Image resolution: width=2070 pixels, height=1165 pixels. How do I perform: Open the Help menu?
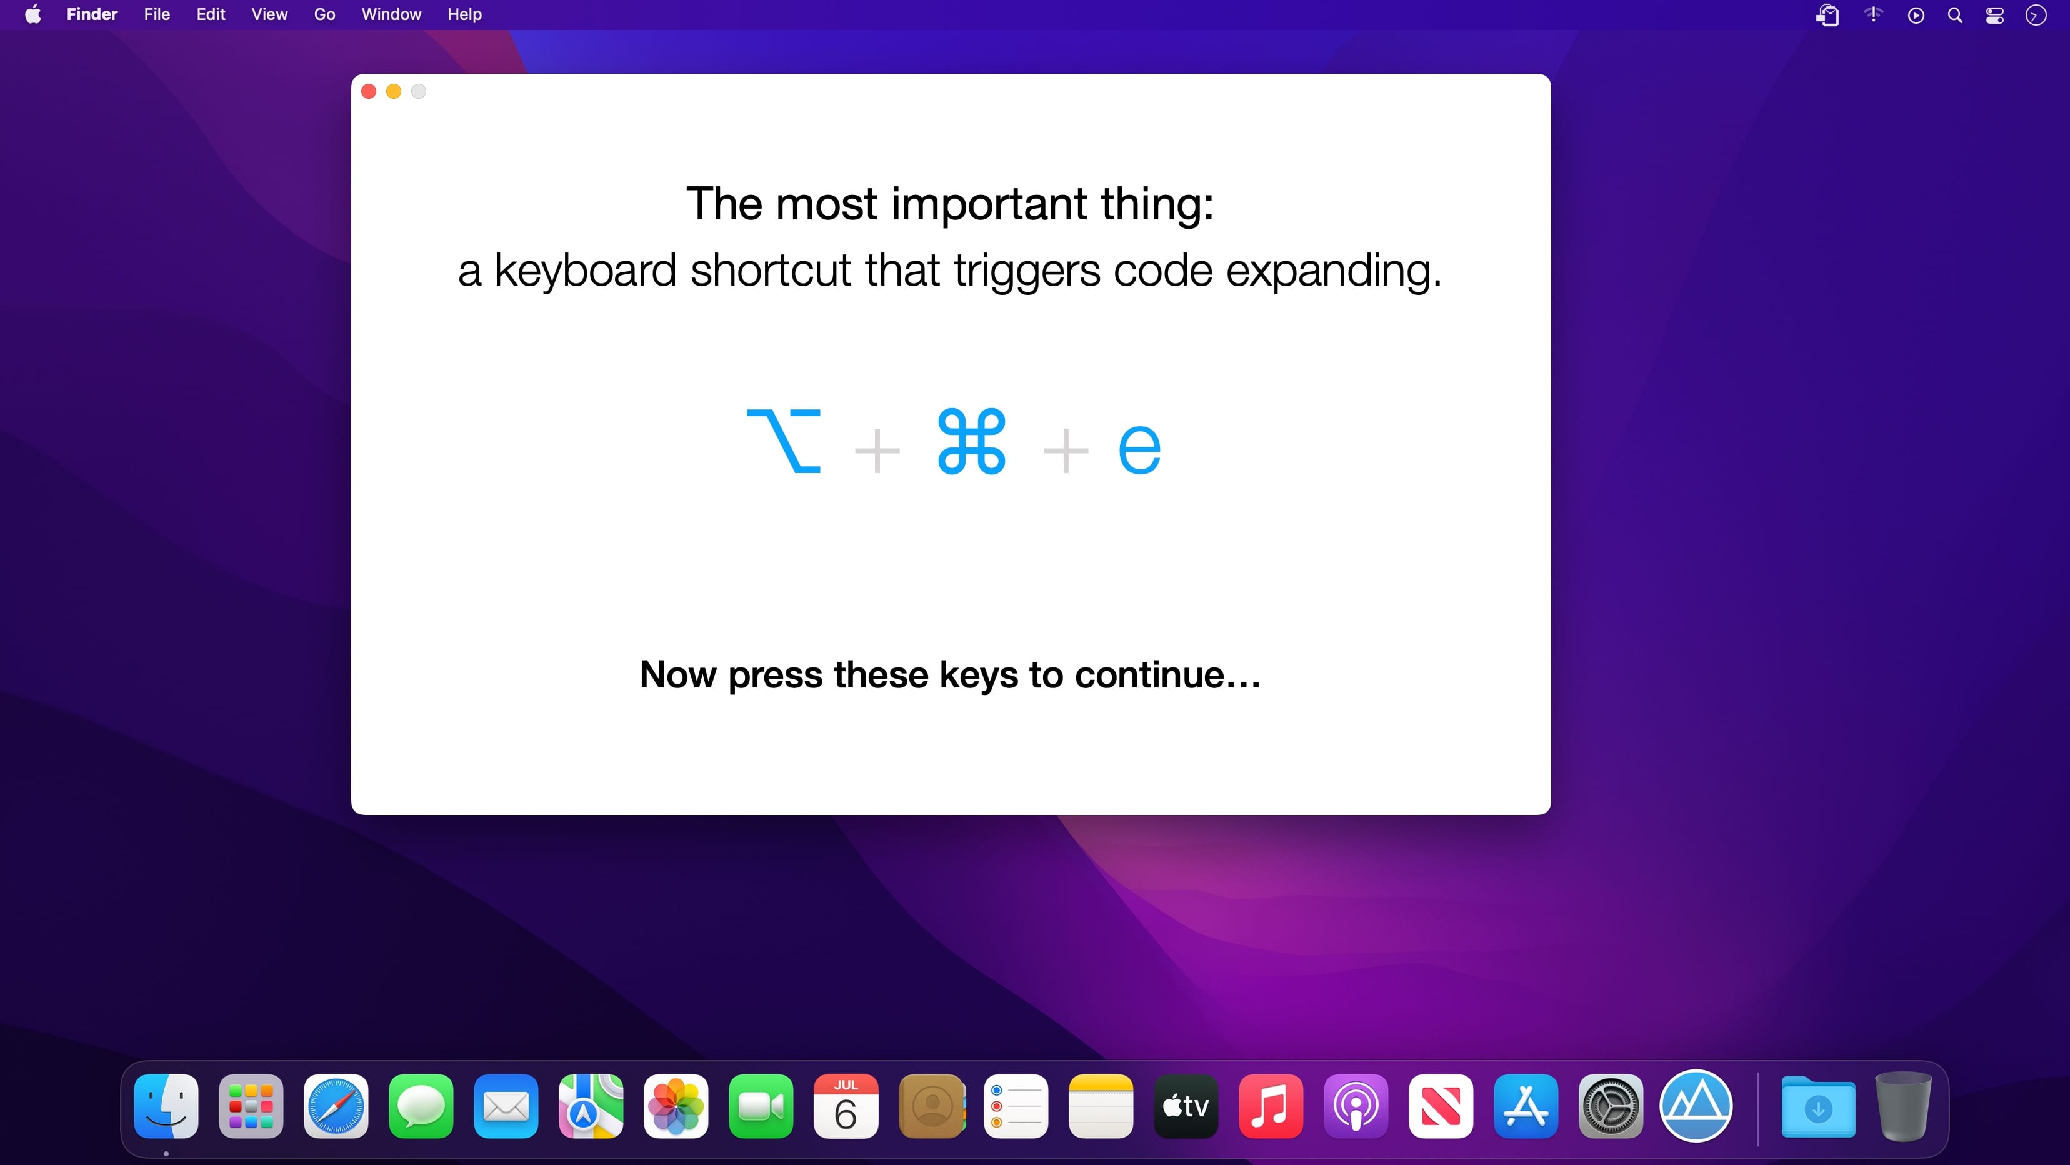click(464, 14)
